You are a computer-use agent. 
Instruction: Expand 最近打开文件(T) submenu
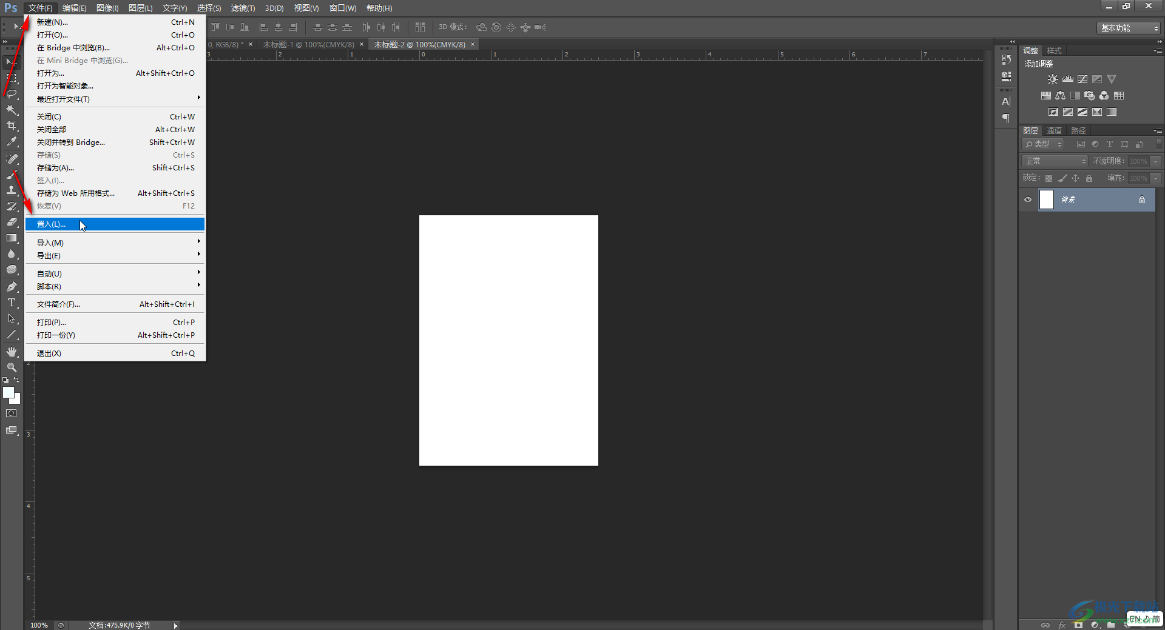click(115, 99)
